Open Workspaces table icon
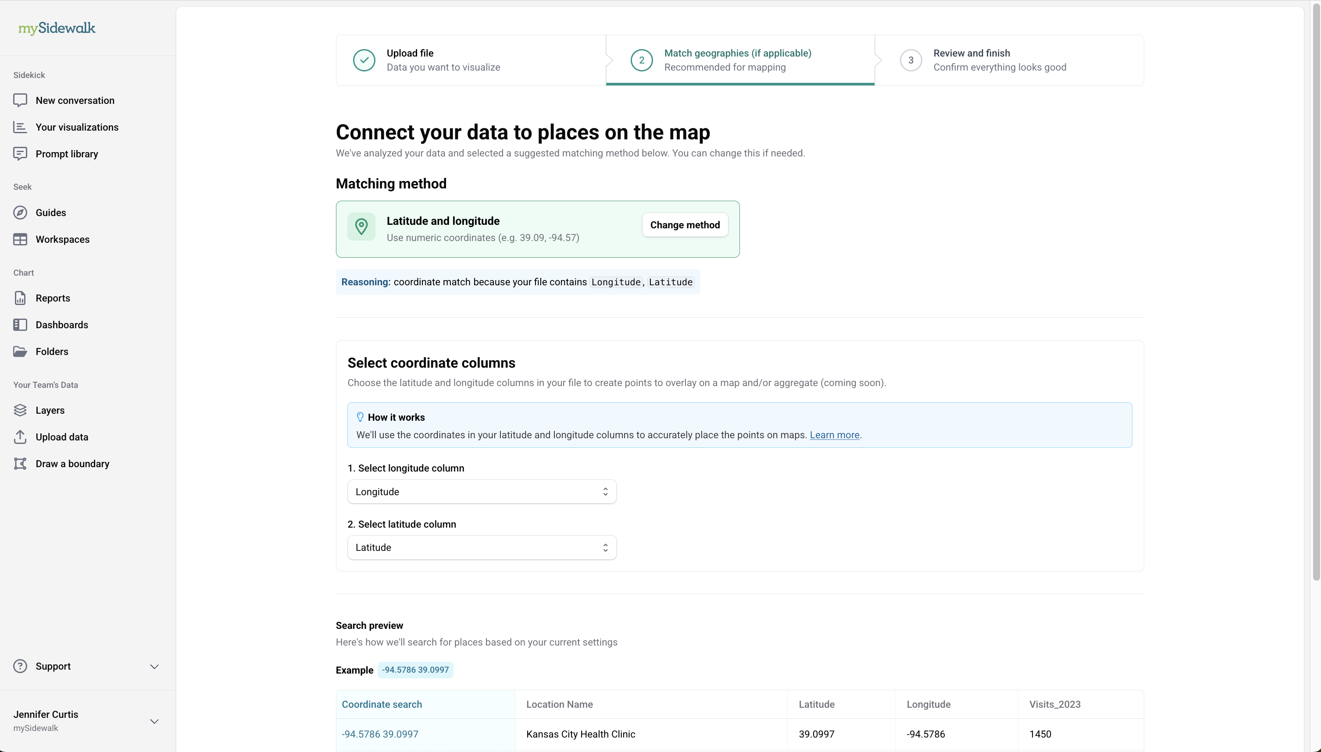Screen dimensions: 1321x752 click(20, 239)
